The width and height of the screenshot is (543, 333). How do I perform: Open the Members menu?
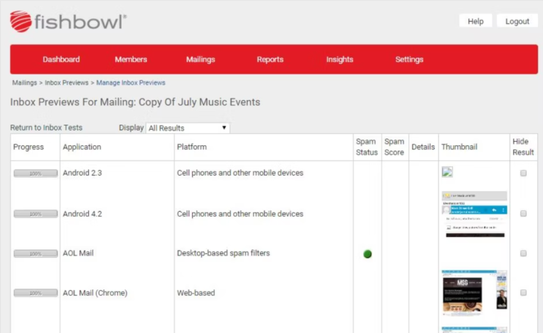pos(131,59)
